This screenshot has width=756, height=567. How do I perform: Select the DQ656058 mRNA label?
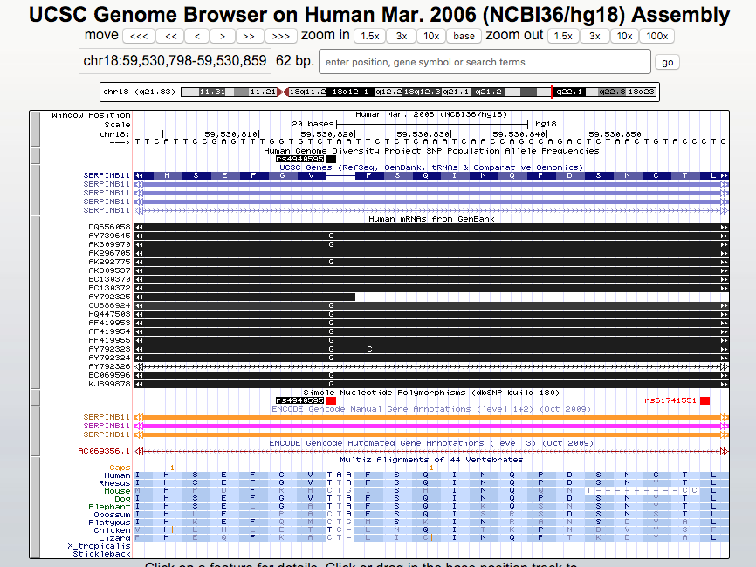[x=109, y=227]
